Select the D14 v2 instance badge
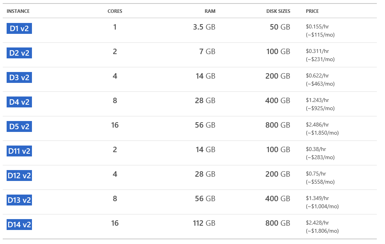The width and height of the screenshot is (385, 244). point(19,225)
